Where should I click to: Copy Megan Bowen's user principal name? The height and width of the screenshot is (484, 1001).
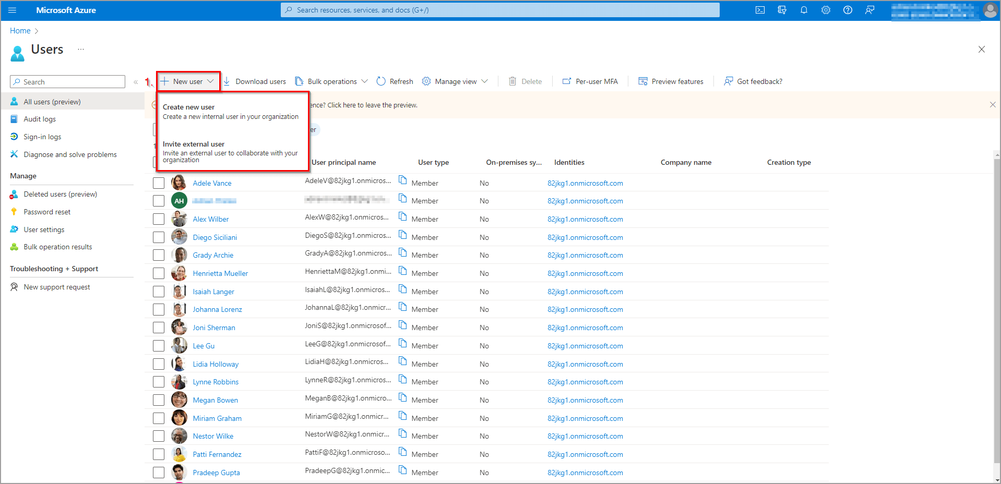403,397
